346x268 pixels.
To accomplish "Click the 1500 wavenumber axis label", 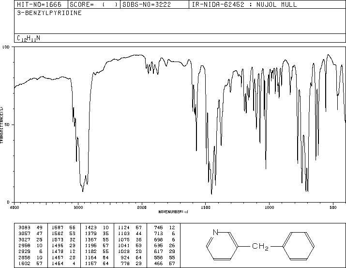I will [206, 207].
